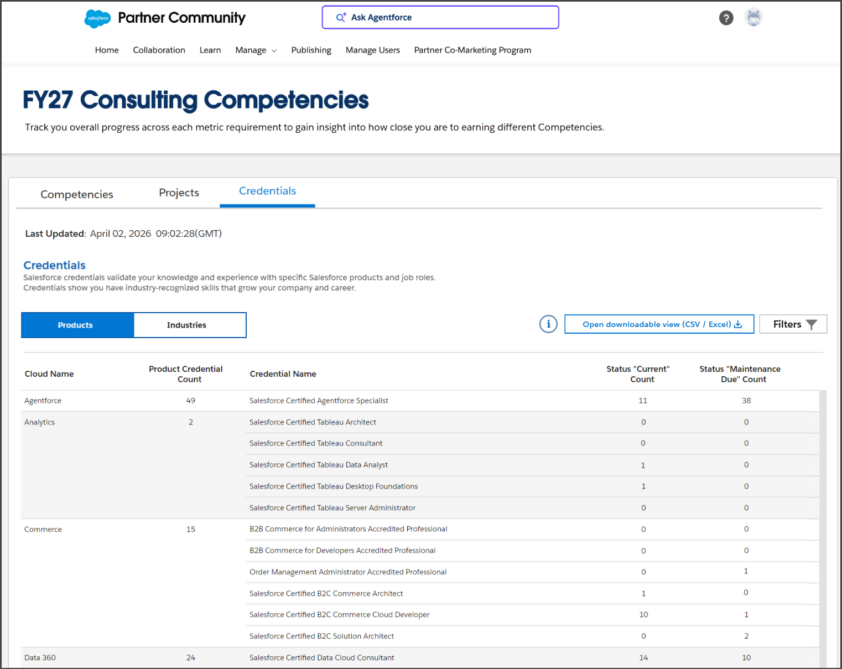Click the FY27 Consulting Competencies heading
The width and height of the screenshot is (842, 669).
[195, 100]
